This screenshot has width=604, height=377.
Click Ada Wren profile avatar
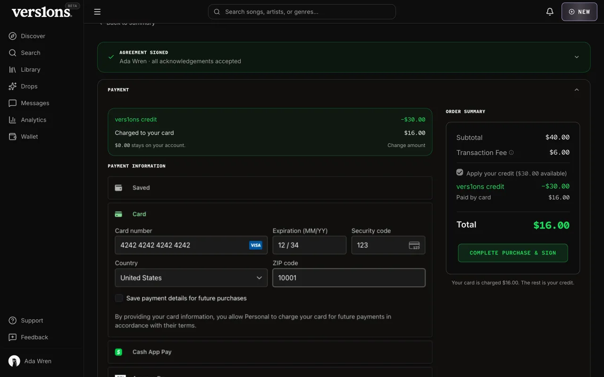point(14,361)
